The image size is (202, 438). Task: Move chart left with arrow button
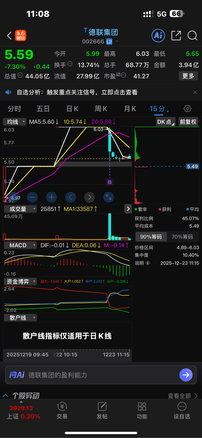coord(70,197)
